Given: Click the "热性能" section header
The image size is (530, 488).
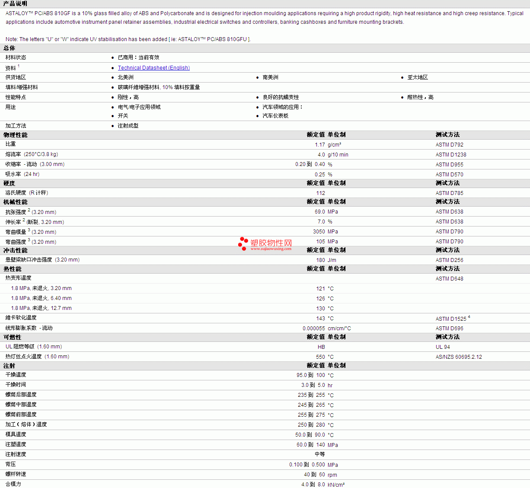Looking at the screenshot, I should tap(12, 269).
